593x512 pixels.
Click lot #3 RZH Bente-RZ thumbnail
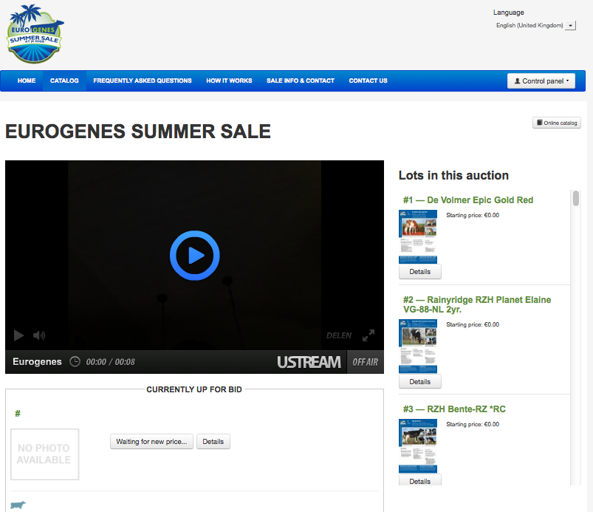click(418, 446)
